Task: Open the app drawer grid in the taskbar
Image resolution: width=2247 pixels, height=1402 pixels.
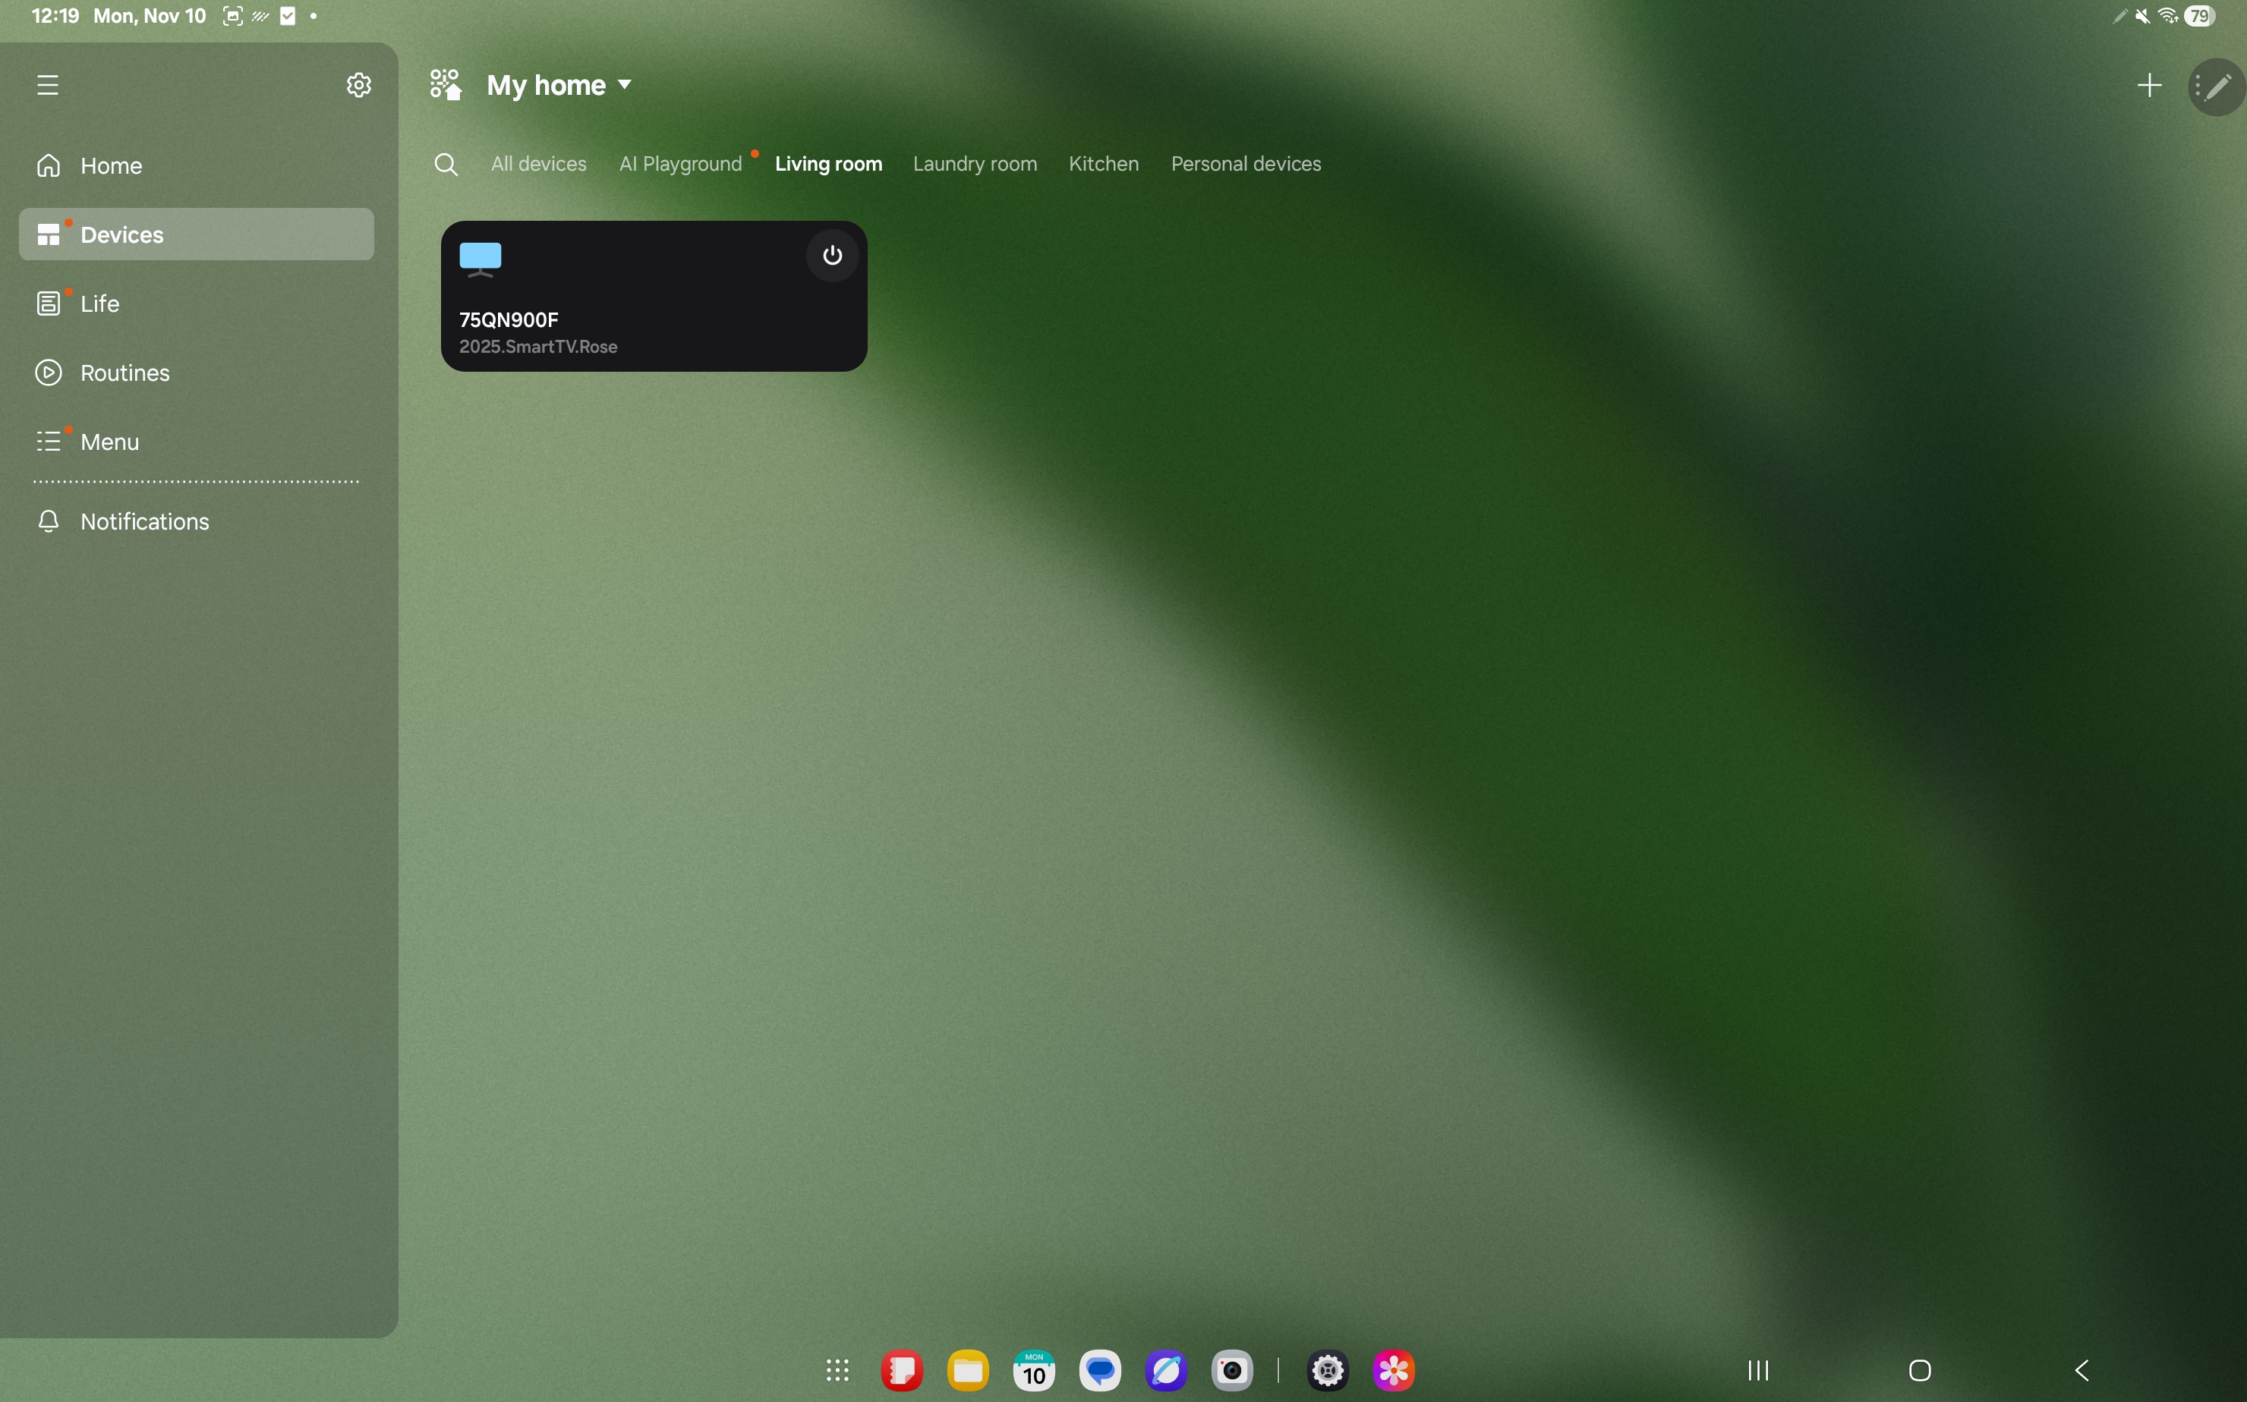Action: (837, 1370)
